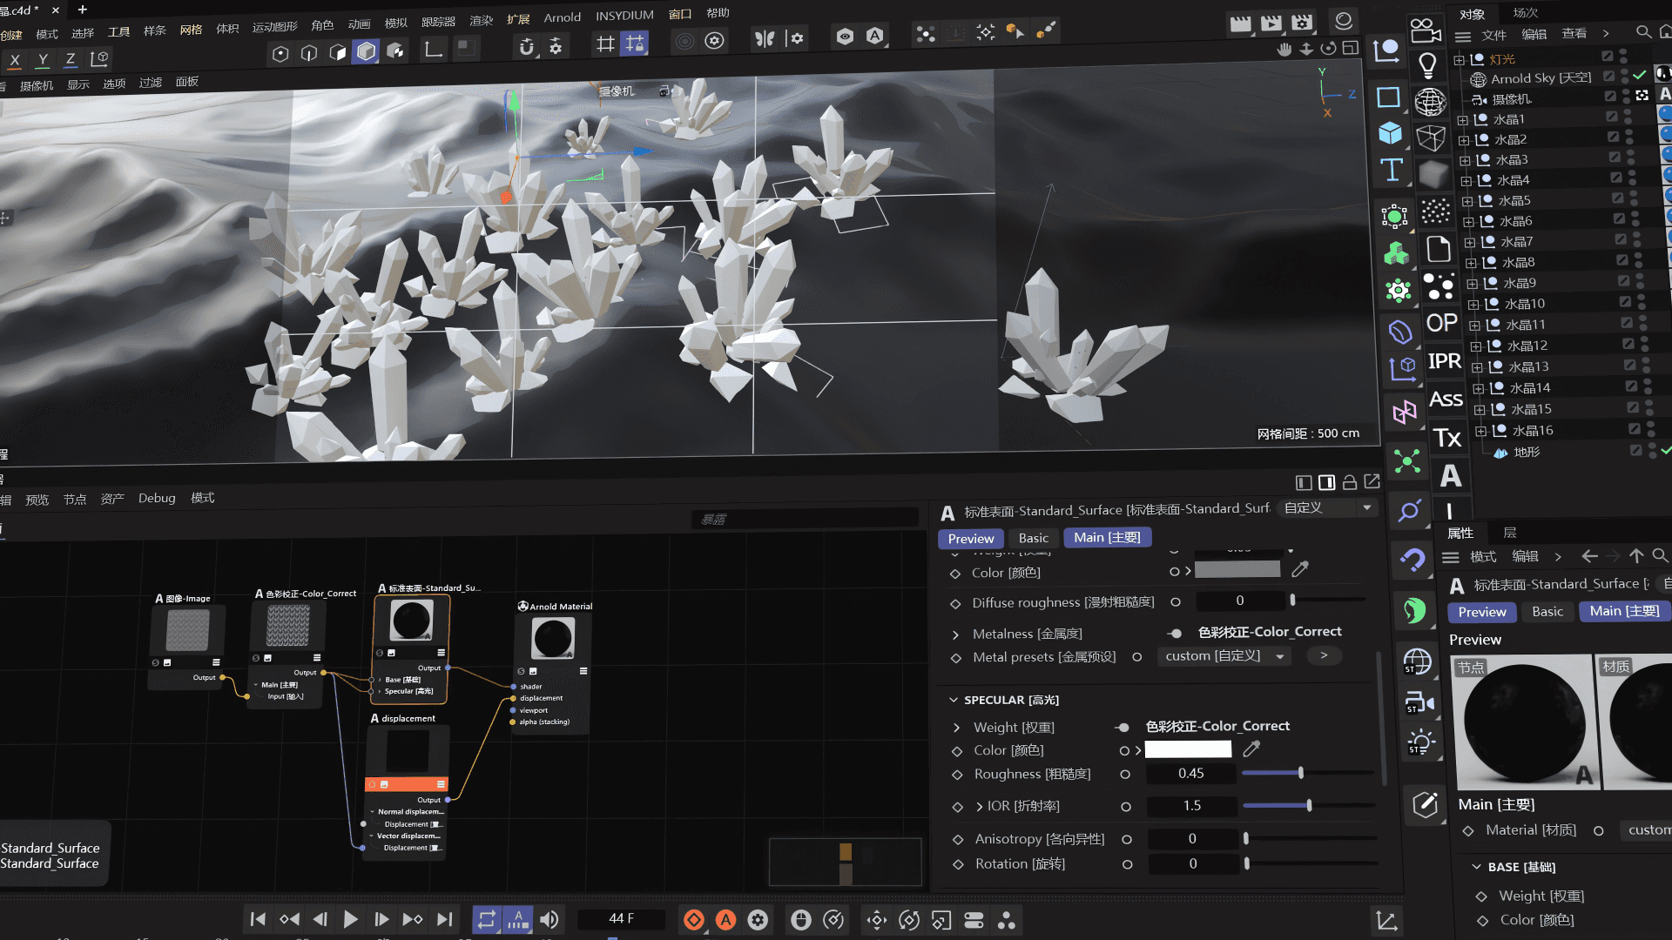Click the light bulb object icon
Screen dimensions: 1672x940
pos(1427,64)
